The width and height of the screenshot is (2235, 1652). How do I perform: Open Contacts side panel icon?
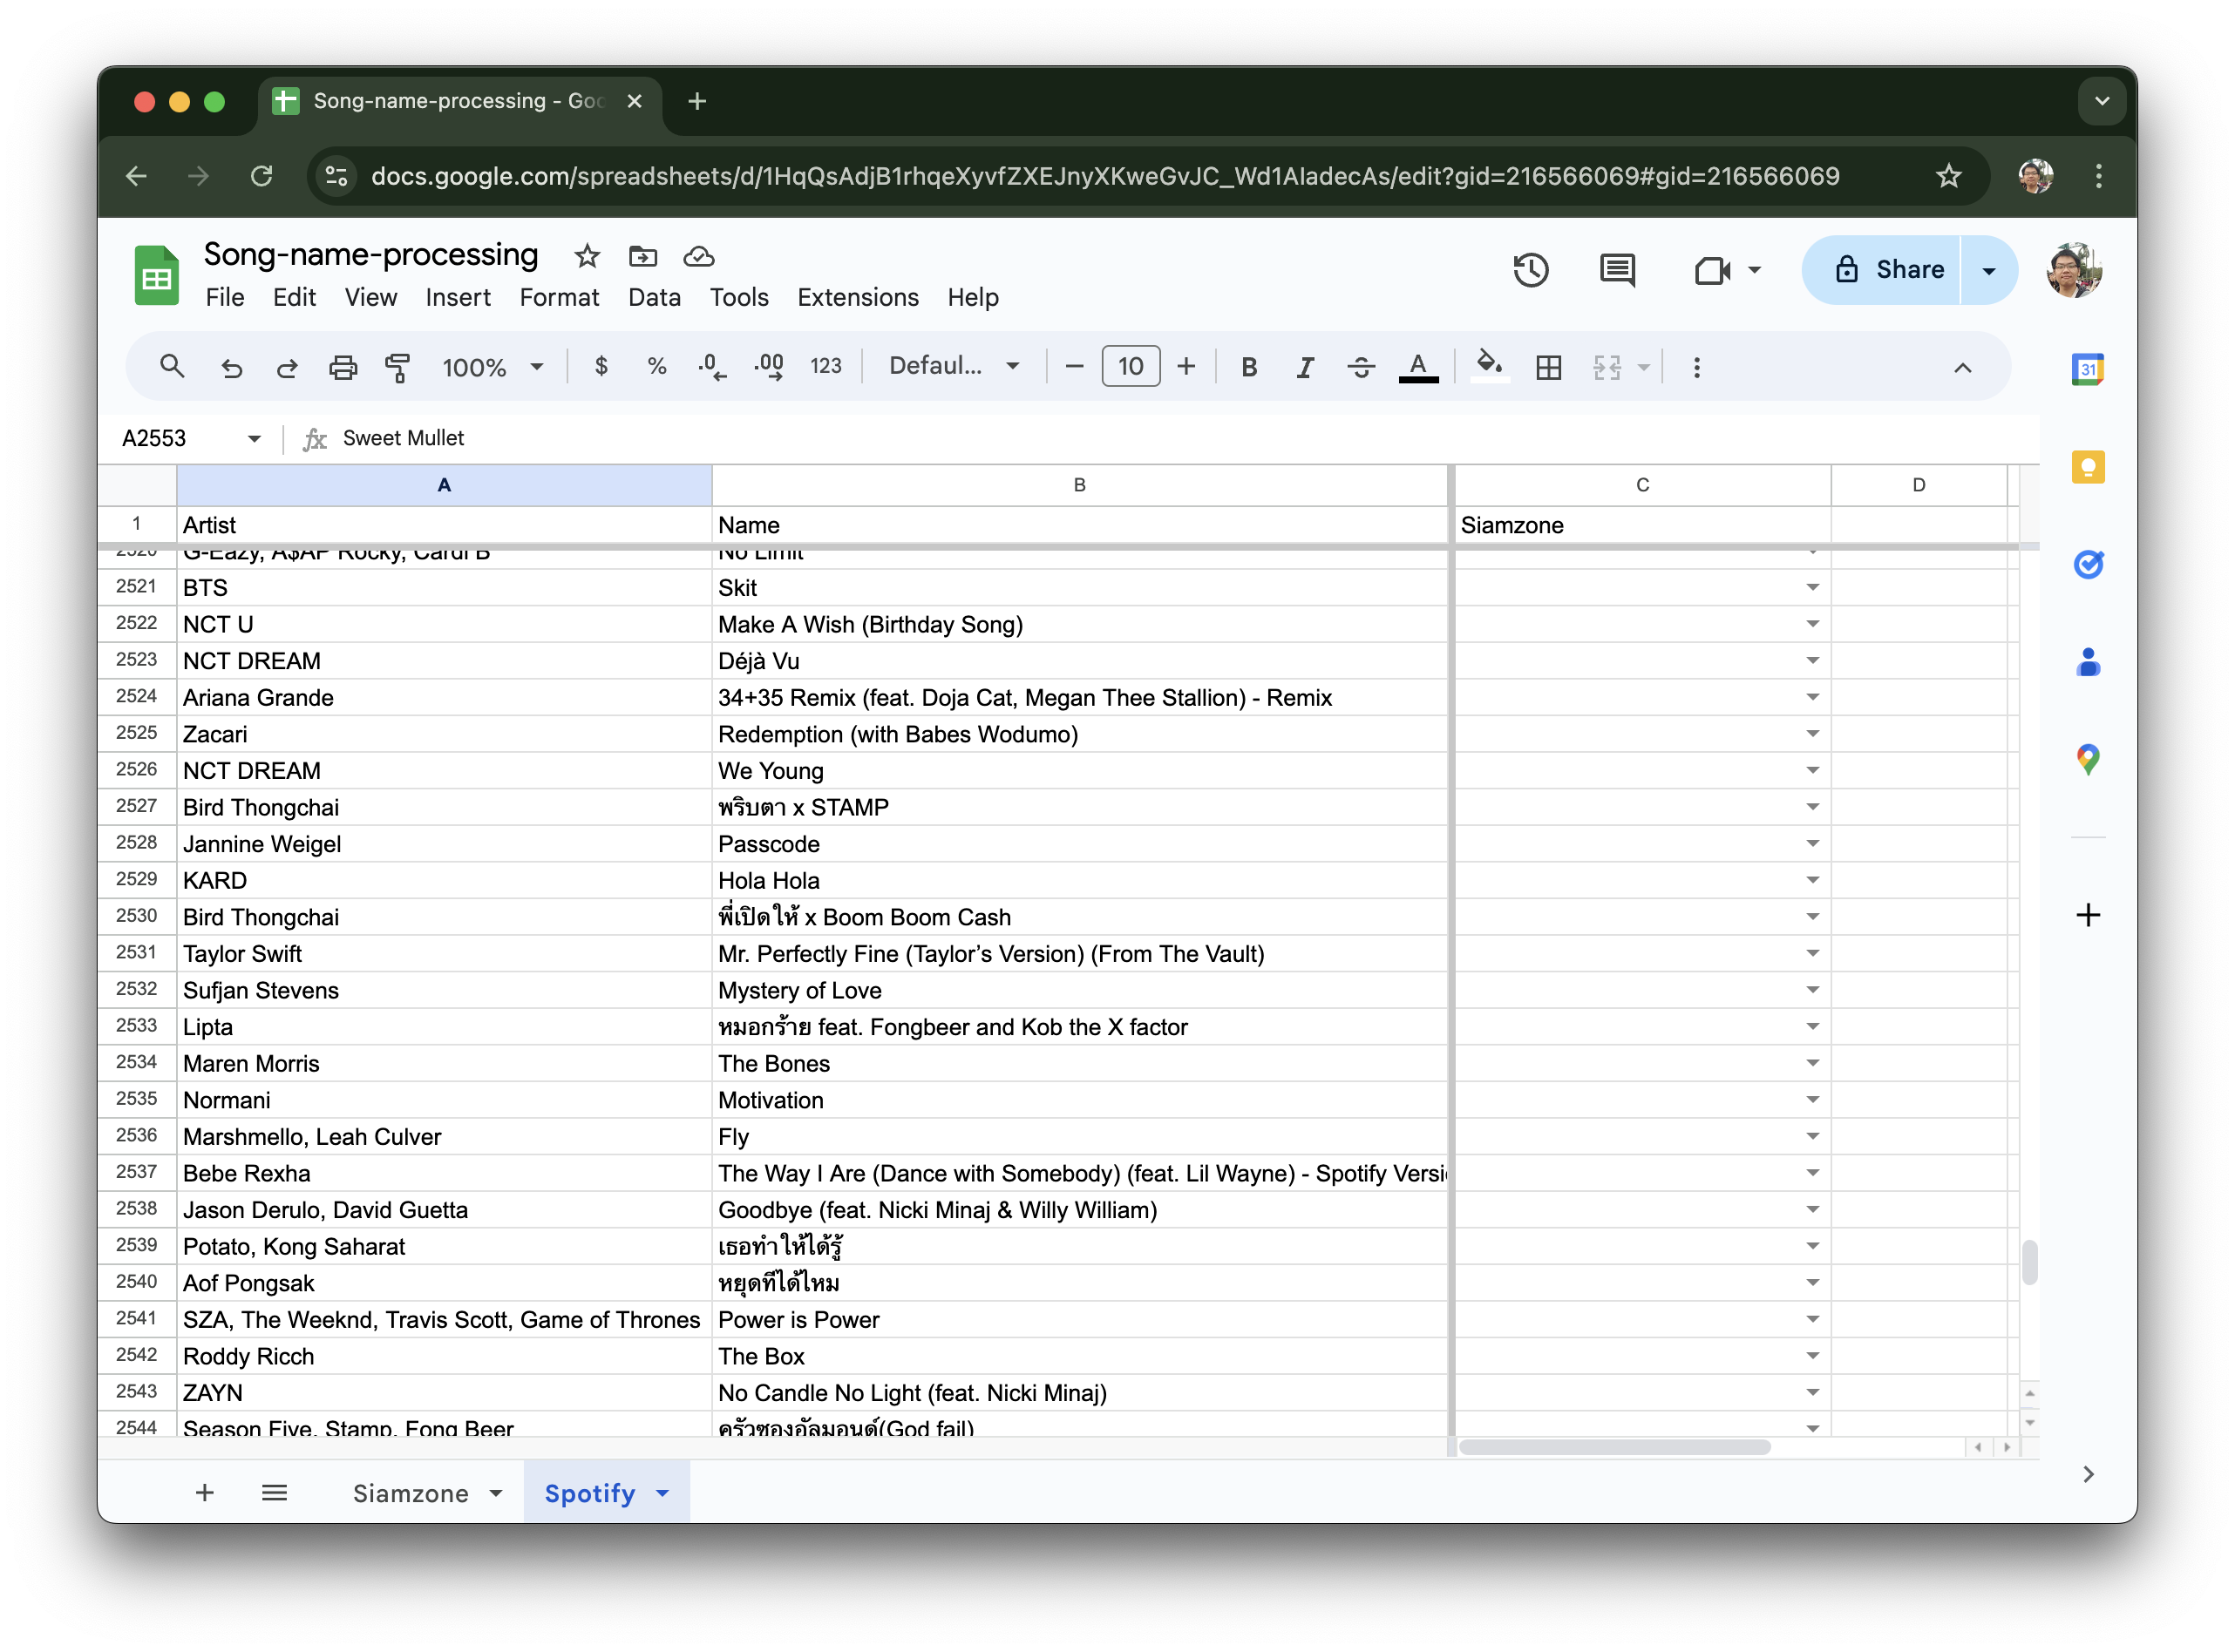2088,662
